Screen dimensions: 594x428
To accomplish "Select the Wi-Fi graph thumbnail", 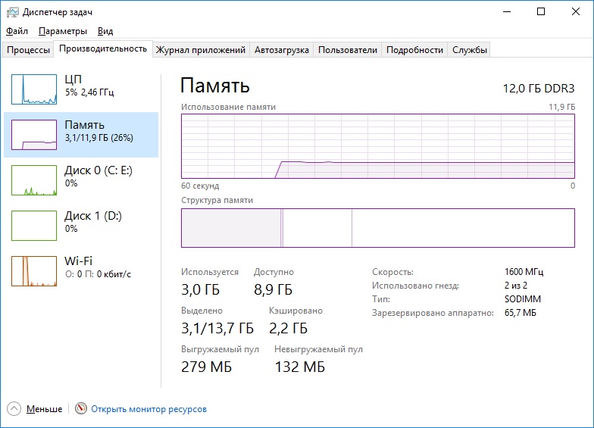I will [34, 270].
